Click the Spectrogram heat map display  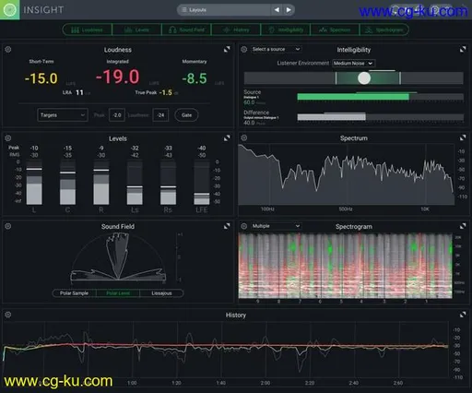[345, 266]
